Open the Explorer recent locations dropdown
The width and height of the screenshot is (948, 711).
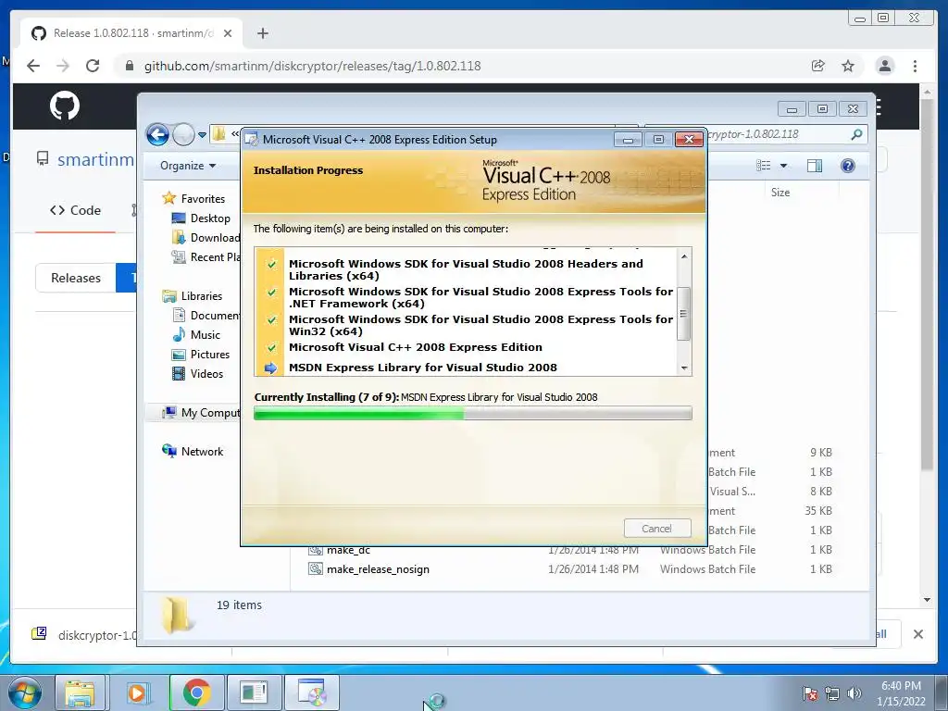click(x=203, y=134)
